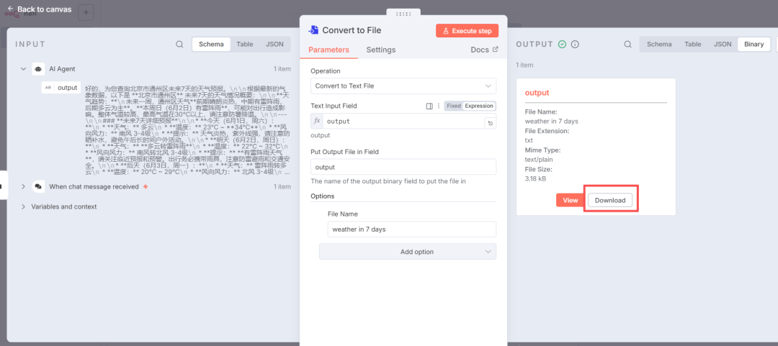This screenshot has height=346, width=778.
Task: Click the Put Output File in Field input
Action: click(403, 167)
